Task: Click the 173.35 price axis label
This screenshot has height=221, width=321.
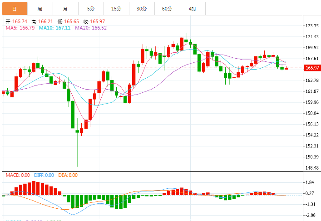Action: coord(312,26)
